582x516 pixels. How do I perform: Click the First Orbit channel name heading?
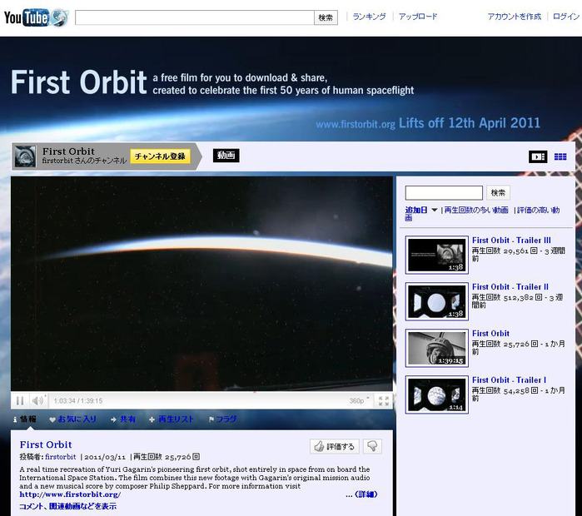[x=68, y=151]
